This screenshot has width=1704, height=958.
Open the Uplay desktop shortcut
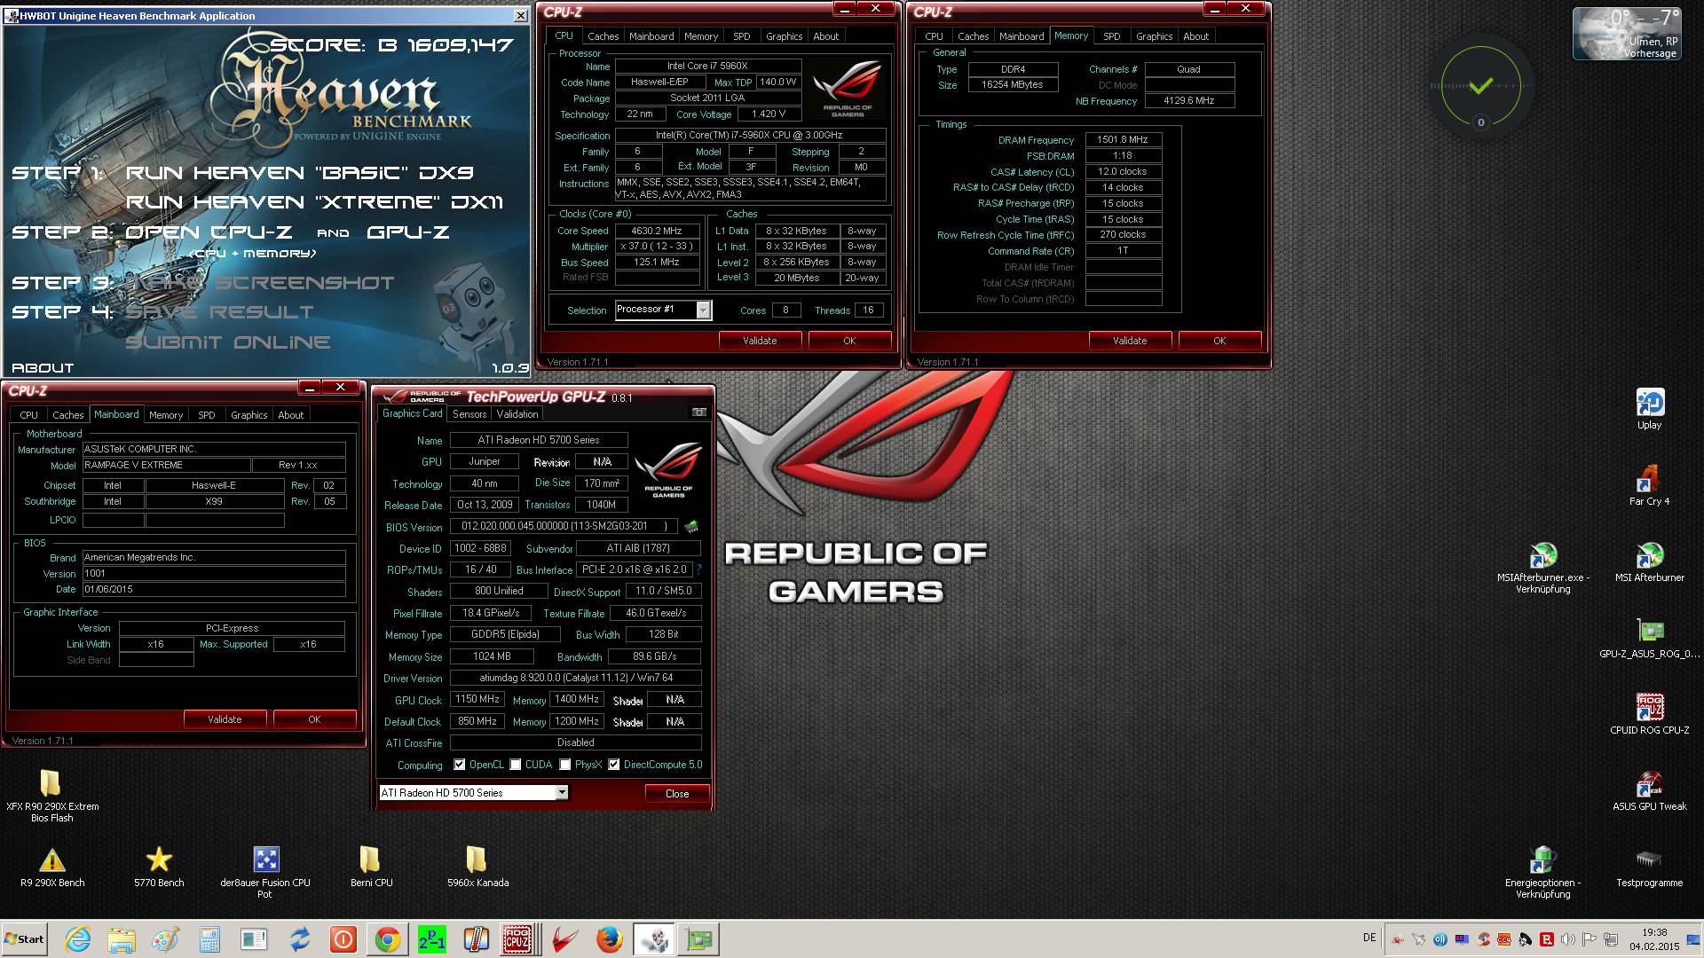click(x=1650, y=410)
